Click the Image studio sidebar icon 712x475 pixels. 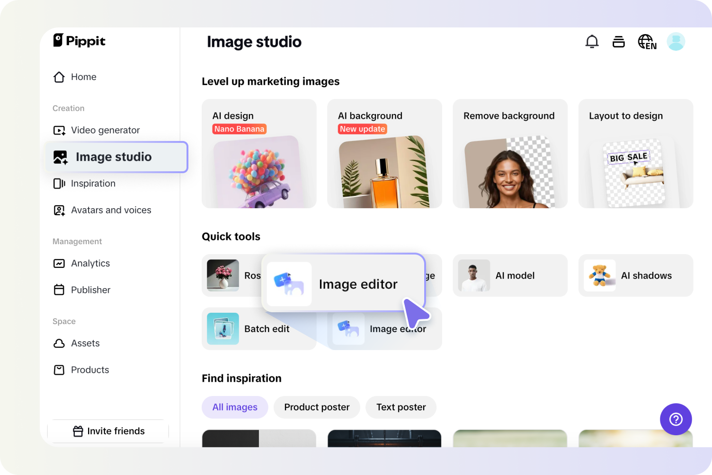point(61,157)
